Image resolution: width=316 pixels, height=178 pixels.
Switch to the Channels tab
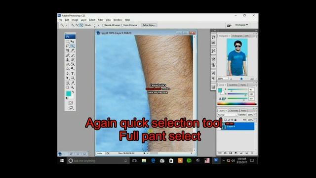tap(234, 111)
